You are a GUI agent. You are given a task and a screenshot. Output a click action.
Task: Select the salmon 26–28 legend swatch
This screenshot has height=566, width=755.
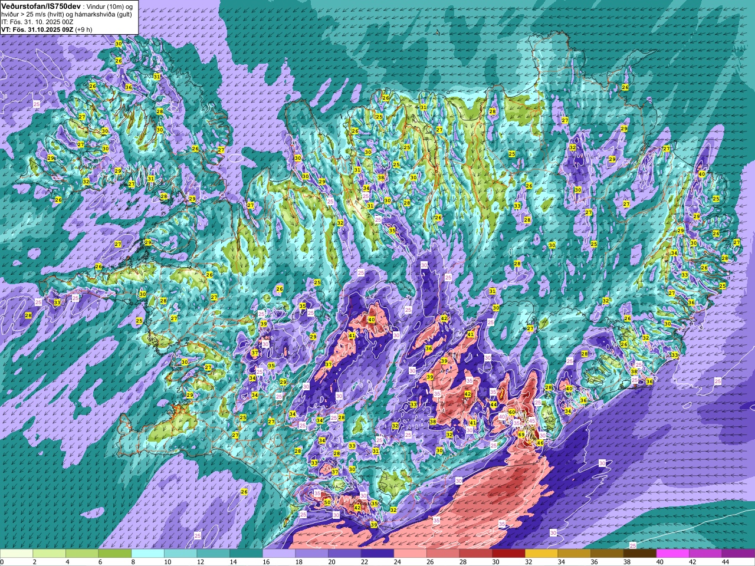[x=443, y=554]
